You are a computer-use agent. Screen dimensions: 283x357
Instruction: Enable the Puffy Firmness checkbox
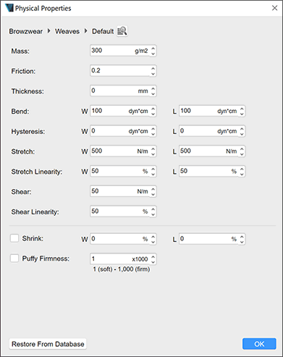coord(14,259)
